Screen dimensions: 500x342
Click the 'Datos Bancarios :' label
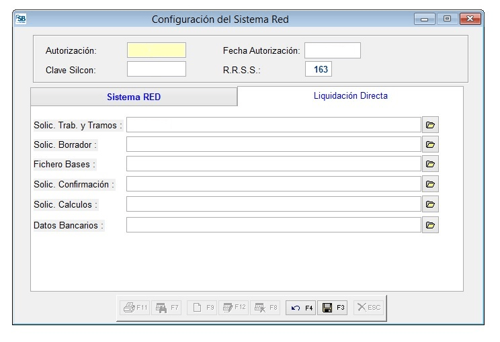click(x=69, y=225)
